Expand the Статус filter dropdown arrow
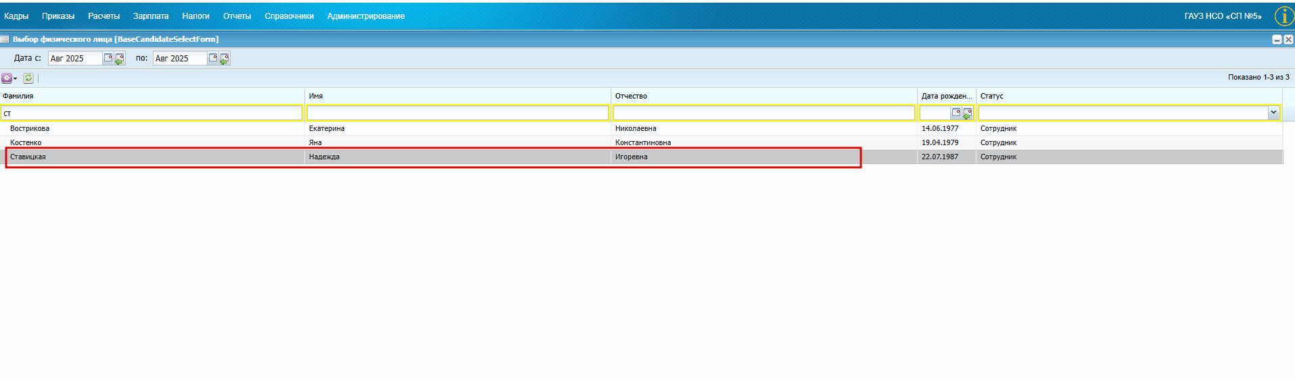Image resolution: width=1295 pixels, height=380 pixels. point(1273,113)
